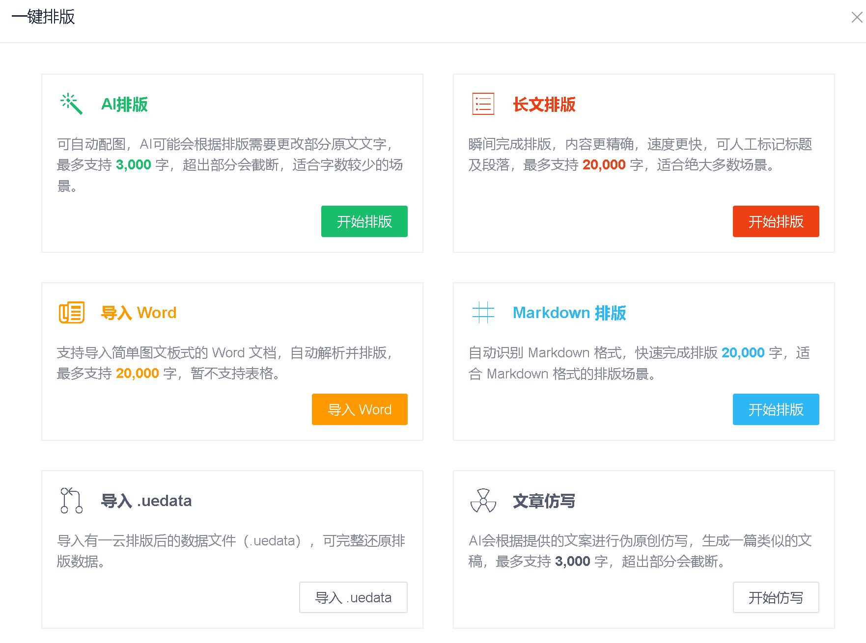The width and height of the screenshot is (866, 643).
Task: Click the 导入 Word document icon
Action: [x=71, y=313]
